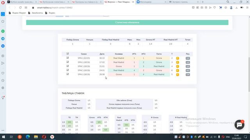The width and height of the screenshot is (250, 140).
Task: Open the battery saver icon
Action: click(x=242, y=8)
